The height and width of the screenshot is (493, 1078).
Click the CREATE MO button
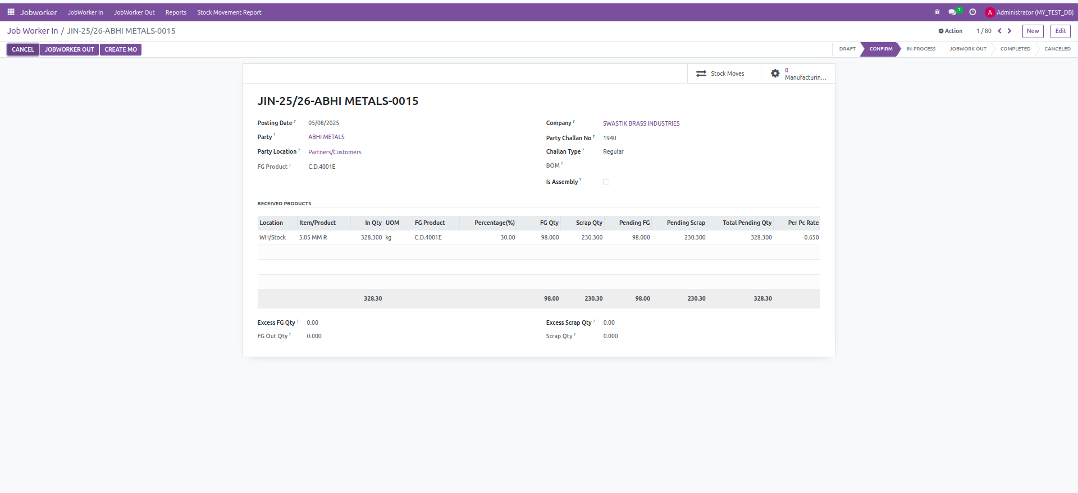(121, 49)
